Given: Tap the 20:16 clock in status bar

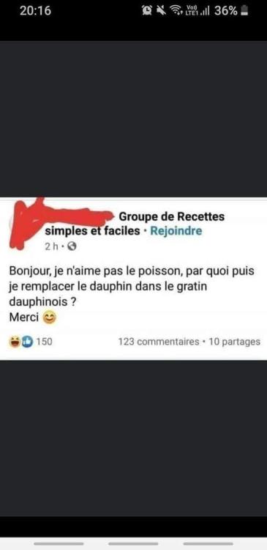Looking at the screenshot, I should tap(35, 11).
